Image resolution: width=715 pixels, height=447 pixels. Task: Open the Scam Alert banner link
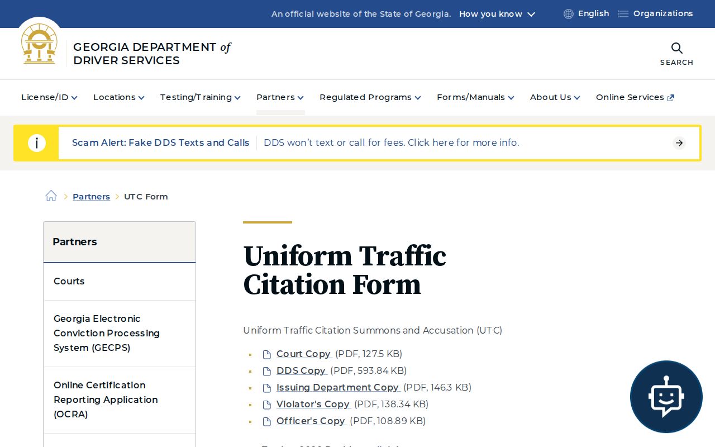tap(357, 143)
